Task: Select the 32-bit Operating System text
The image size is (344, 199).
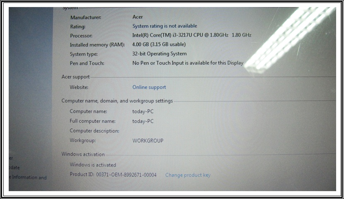Action: coord(159,54)
